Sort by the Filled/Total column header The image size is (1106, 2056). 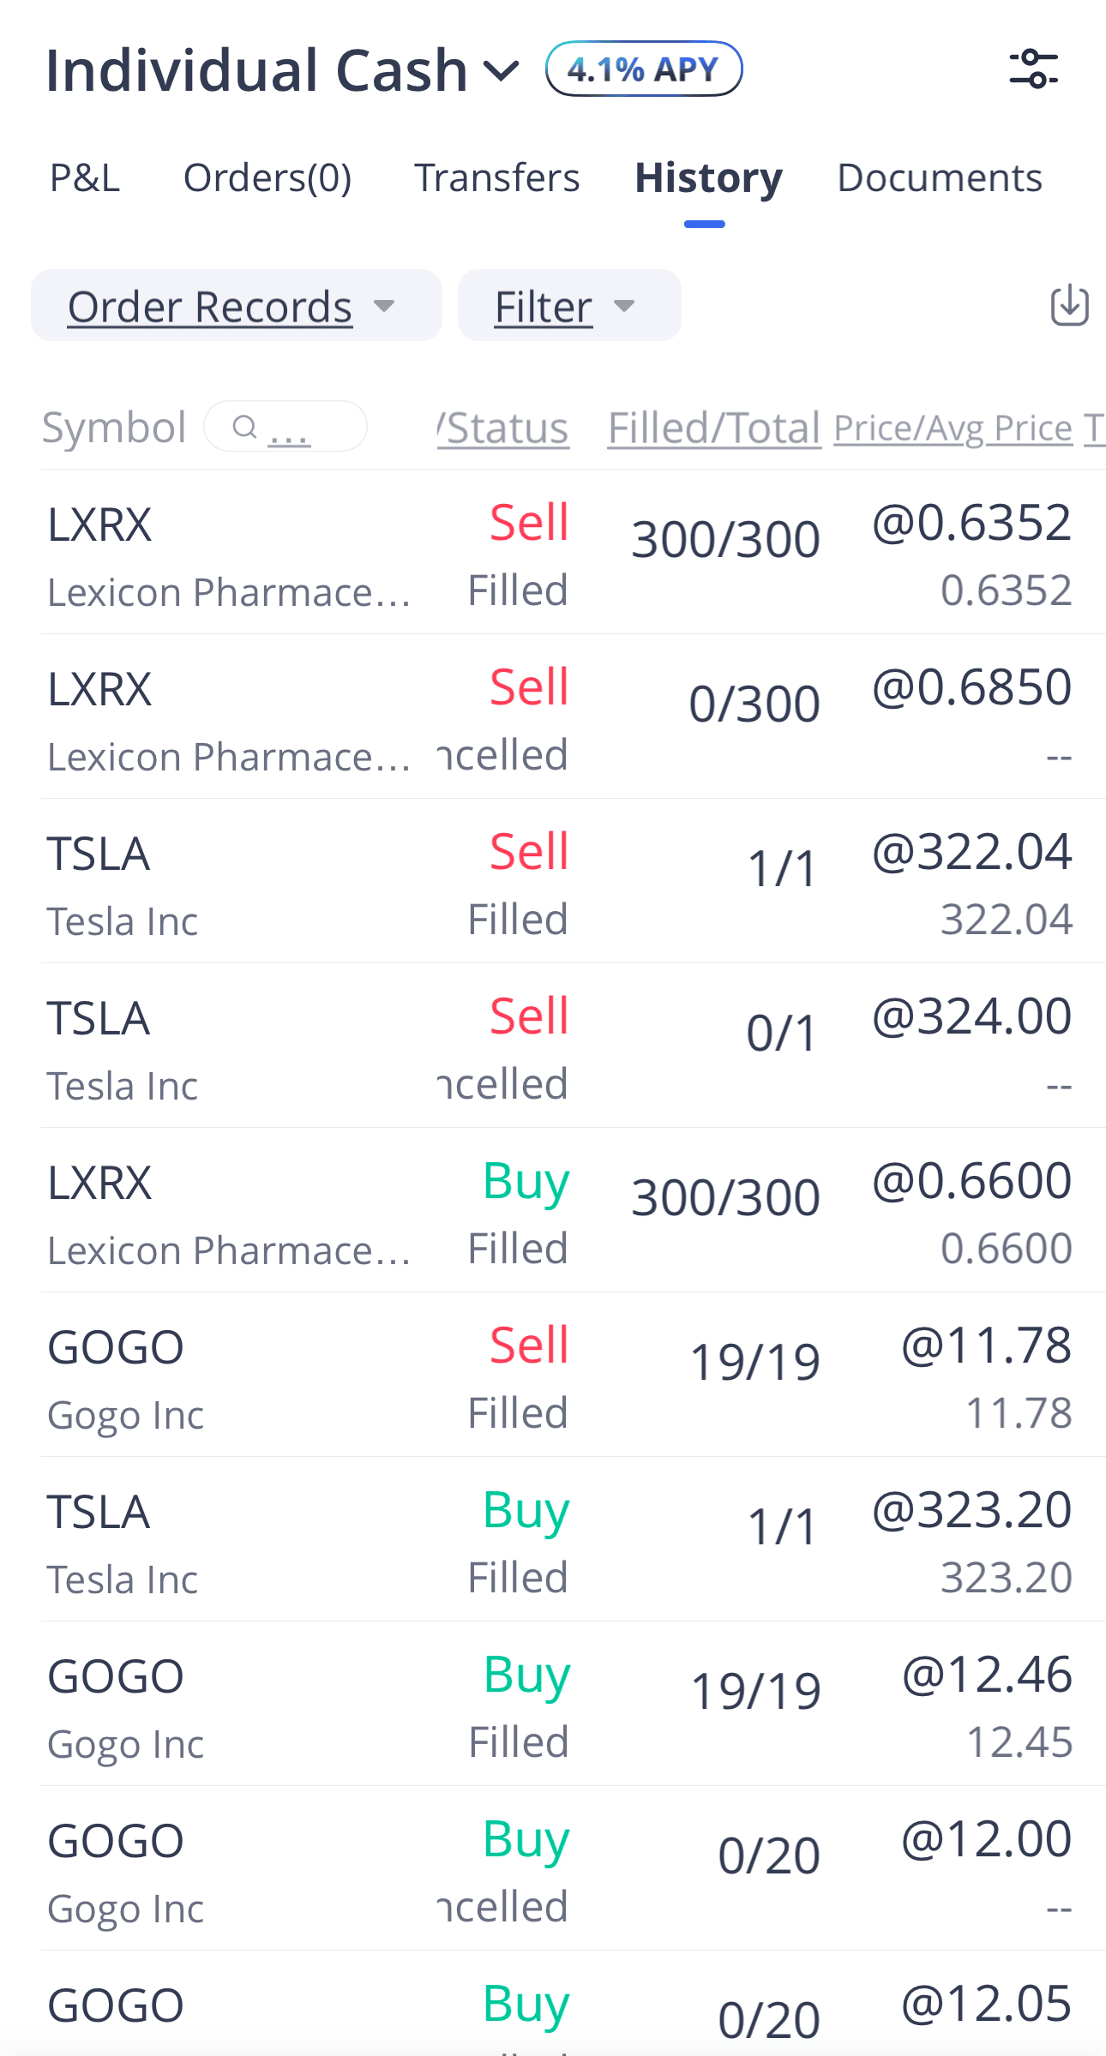[x=713, y=428]
